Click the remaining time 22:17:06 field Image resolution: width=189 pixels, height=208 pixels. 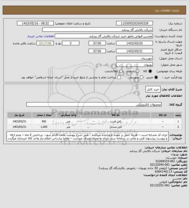click(45, 43)
